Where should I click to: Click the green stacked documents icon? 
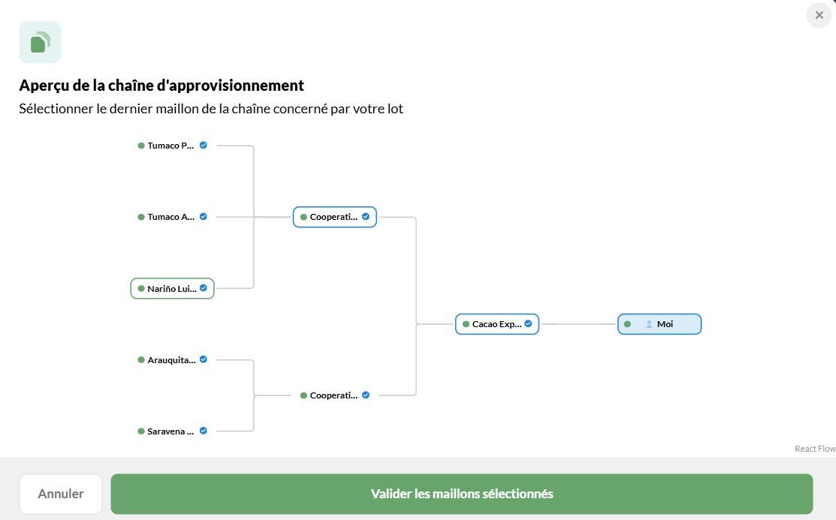(x=40, y=42)
